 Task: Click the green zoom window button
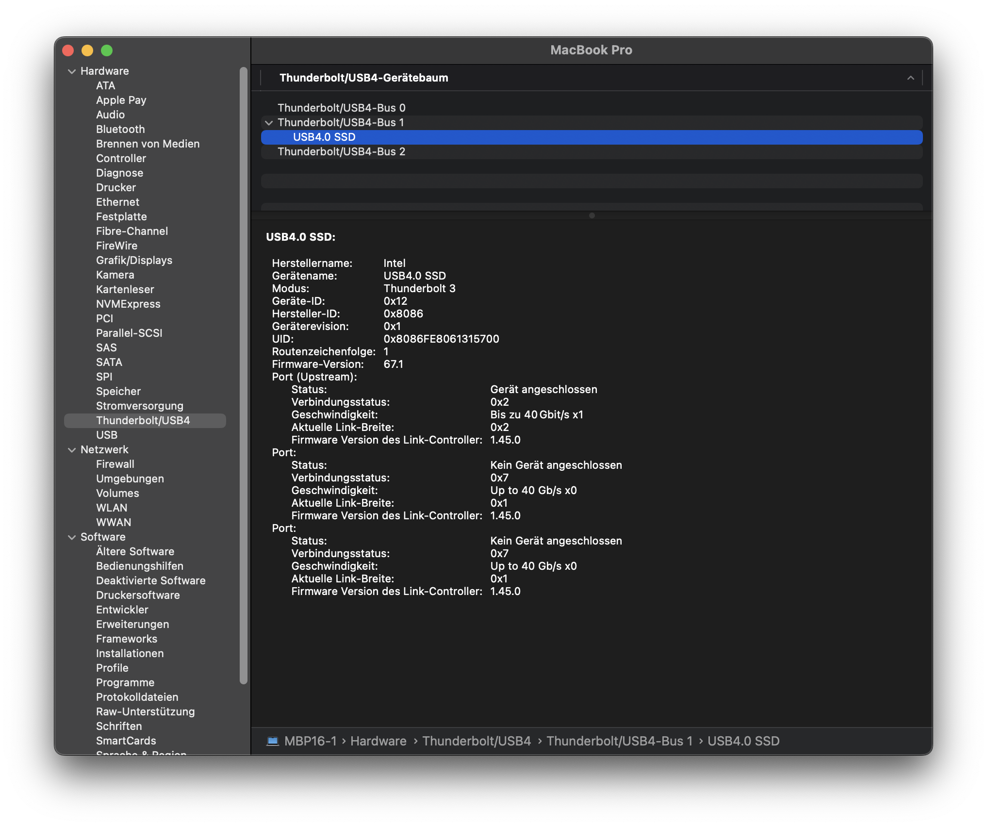(x=107, y=50)
